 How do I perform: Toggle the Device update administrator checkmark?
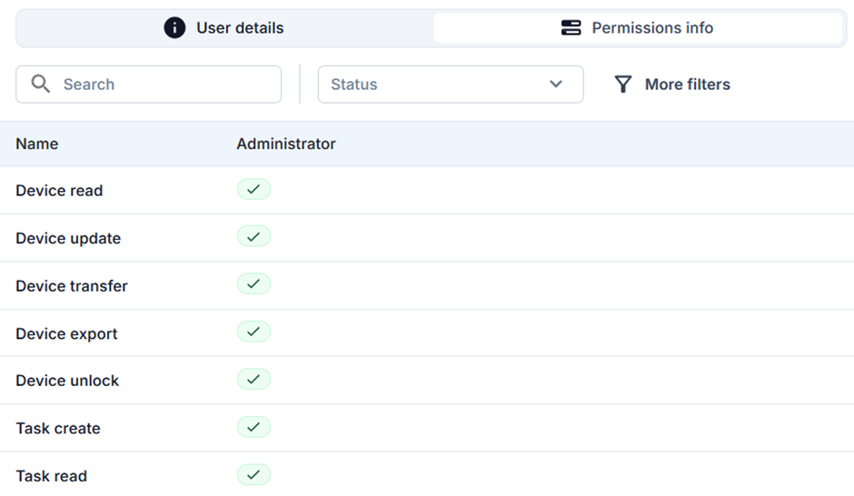coord(253,237)
